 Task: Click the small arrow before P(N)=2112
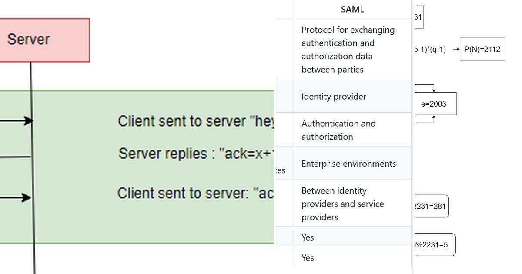456,50
